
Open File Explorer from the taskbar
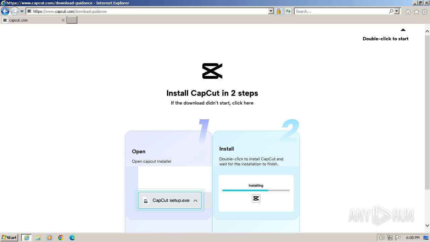[x=38, y=238]
